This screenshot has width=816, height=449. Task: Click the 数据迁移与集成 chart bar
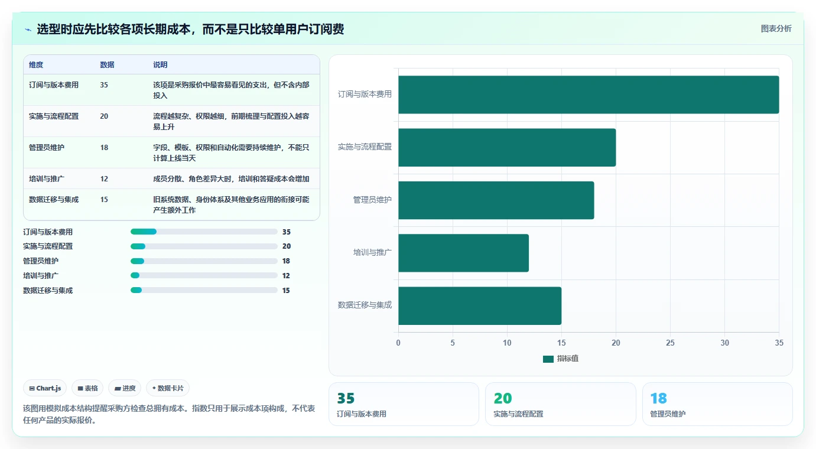click(x=480, y=305)
